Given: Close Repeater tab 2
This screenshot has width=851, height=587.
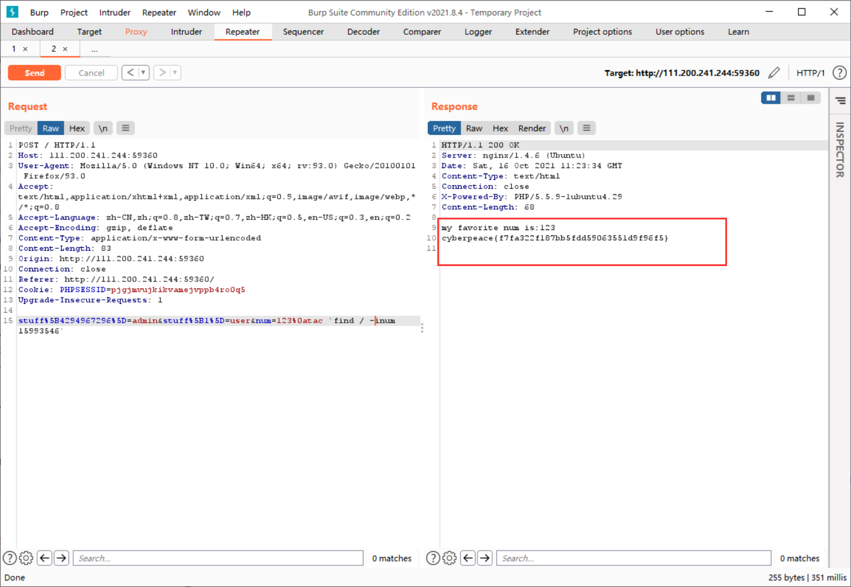Looking at the screenshot, I should [x=65, y=49].
